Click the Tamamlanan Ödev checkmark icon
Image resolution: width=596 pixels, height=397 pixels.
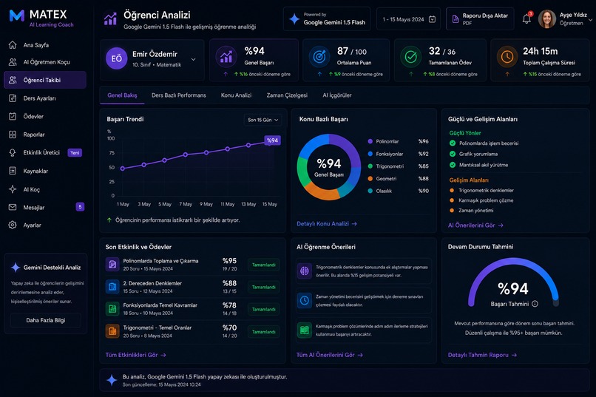coord(411,57)
